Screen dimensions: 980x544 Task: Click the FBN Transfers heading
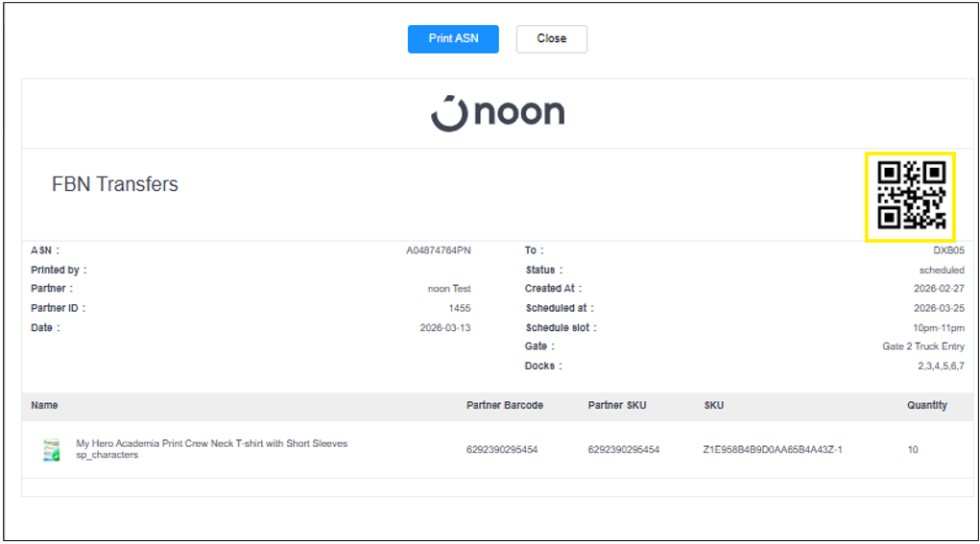(x=115, y=184)
